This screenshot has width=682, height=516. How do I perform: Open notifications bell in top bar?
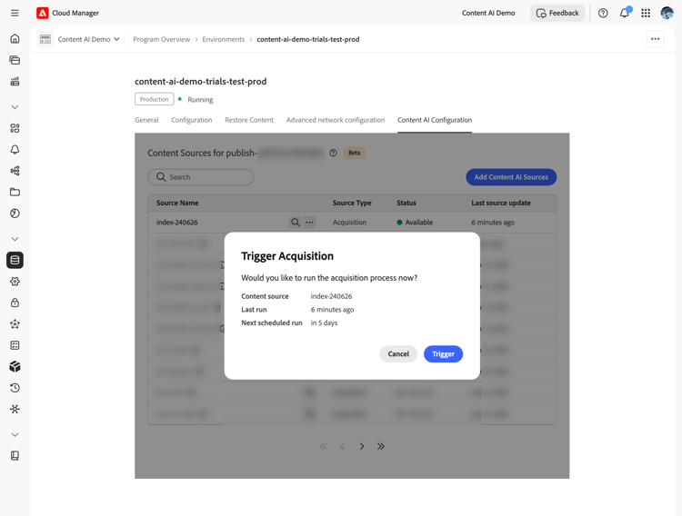(x=625, y=13)
